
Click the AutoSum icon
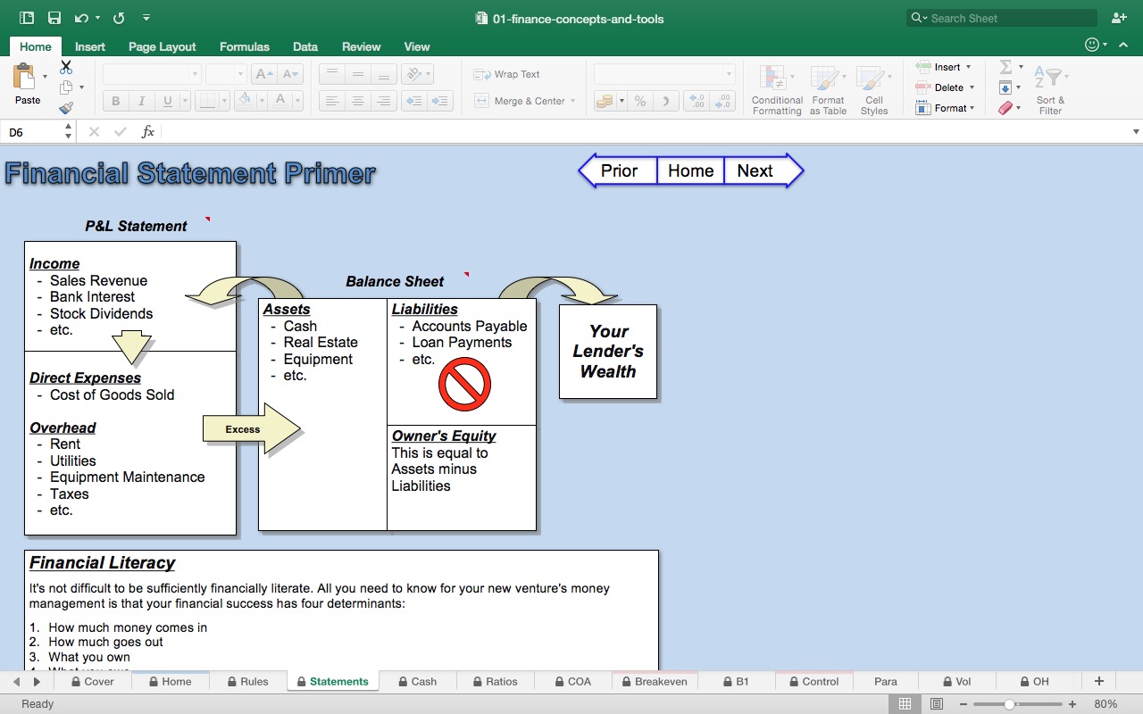pyautogui.click(x=1006, y=67)
